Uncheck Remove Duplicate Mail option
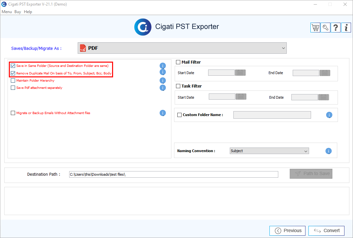Image resolution: width=353 pixels, height=238 pixels. [13, 73]
